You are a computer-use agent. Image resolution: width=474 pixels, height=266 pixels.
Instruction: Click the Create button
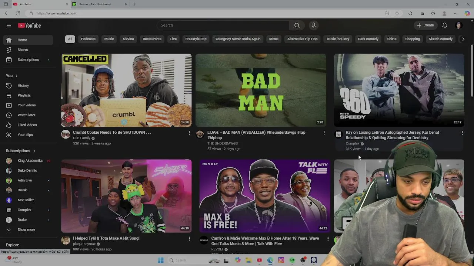click(x=425, y=25)
